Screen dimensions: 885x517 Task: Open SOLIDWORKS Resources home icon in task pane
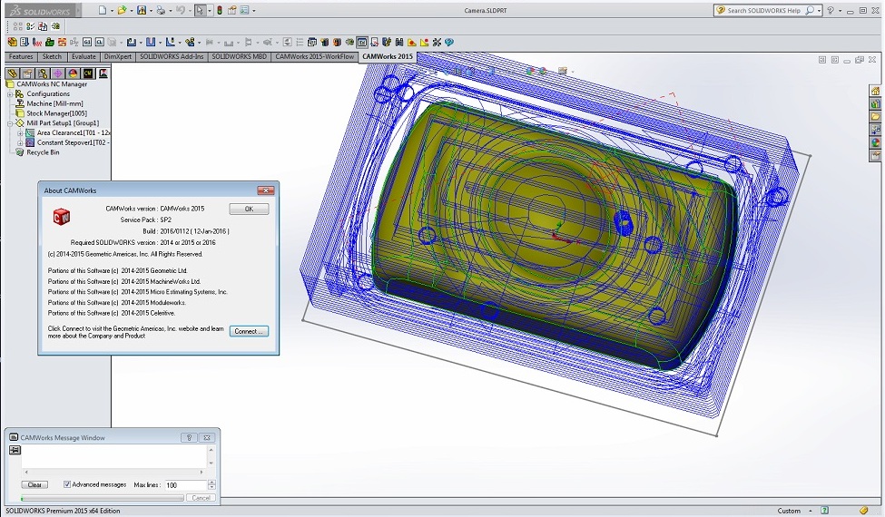875,91
